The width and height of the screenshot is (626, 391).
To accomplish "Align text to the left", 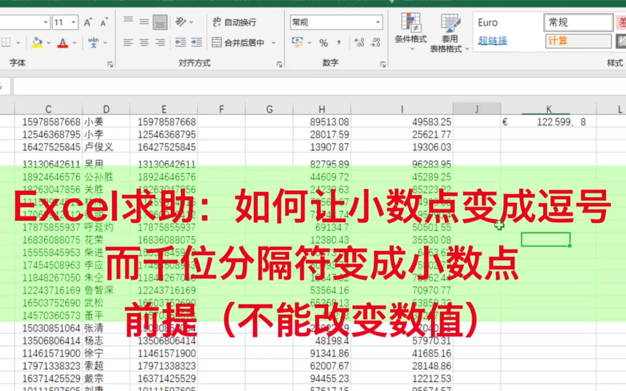I will 128,42.
